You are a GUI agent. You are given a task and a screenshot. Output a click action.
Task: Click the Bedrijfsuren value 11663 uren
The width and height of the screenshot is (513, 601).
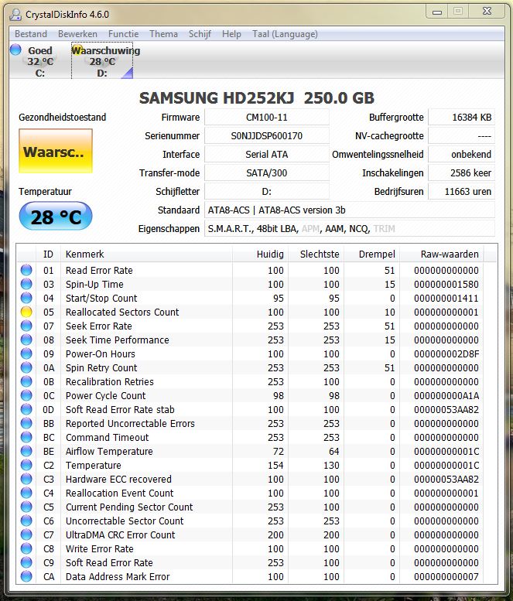pos(461,191)
